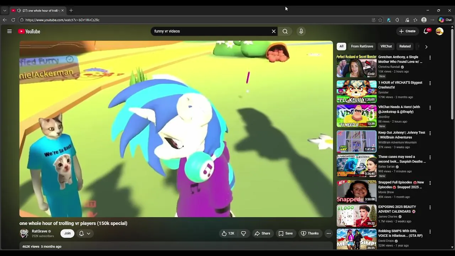
Task: Go to the YouTube home logo
Action: (29, 31)
